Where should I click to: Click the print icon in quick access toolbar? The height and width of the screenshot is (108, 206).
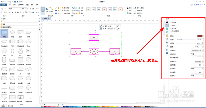pos(18,2)
